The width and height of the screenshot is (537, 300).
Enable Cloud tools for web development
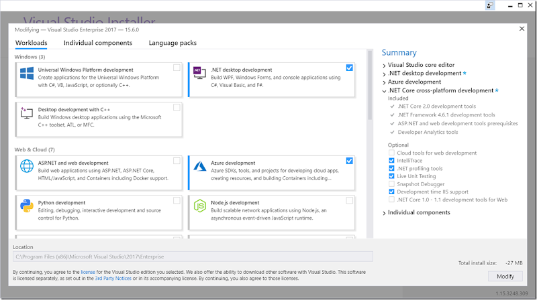[391, 153]
